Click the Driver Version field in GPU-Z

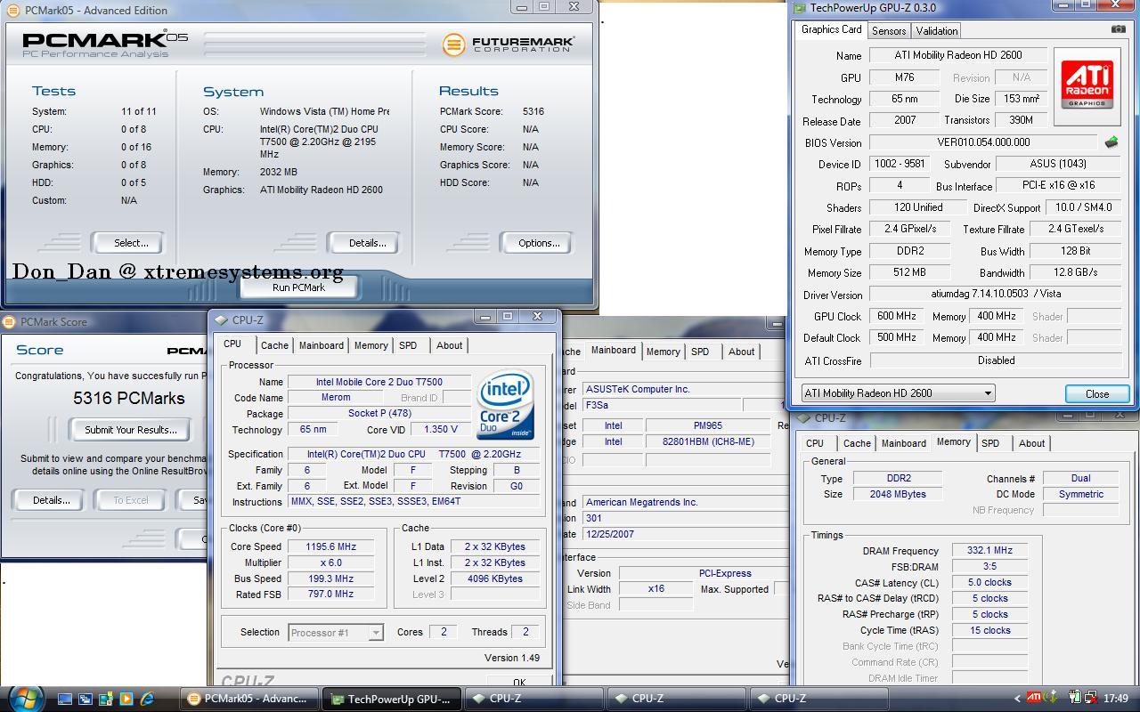click(995, 294)
